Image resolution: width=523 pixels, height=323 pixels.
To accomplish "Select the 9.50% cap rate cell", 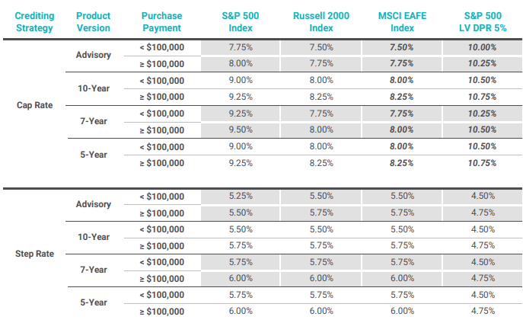I will [241, 130].
